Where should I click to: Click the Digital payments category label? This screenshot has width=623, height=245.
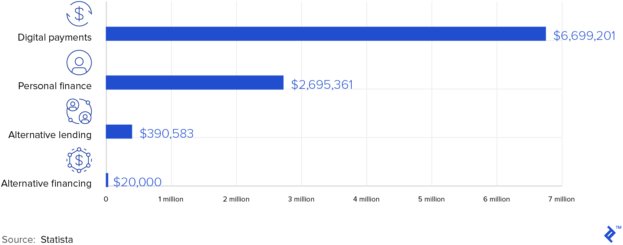55,37
